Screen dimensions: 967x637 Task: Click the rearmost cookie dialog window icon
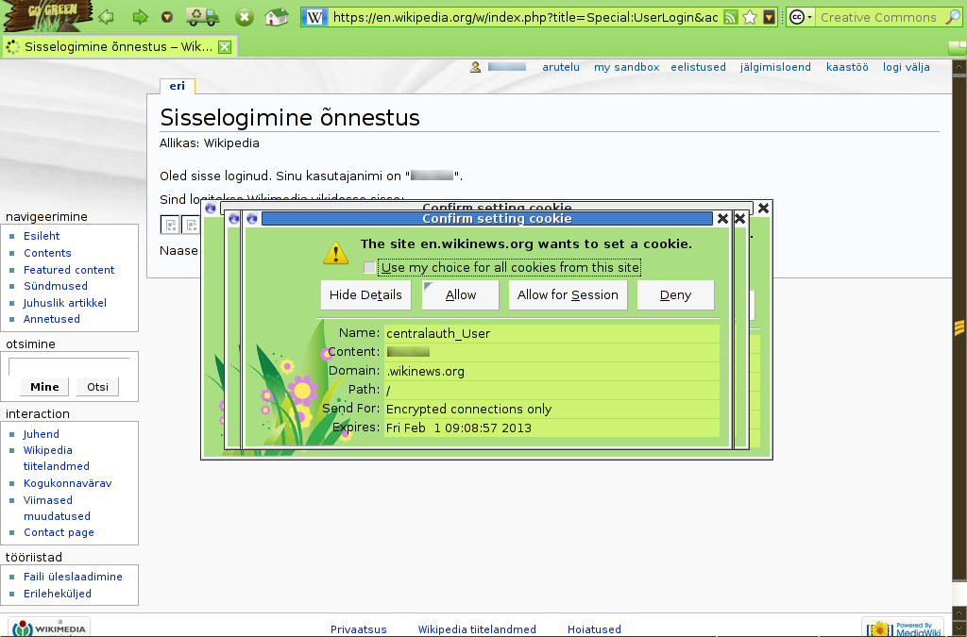pyautogui.click(x=211, y=209)
